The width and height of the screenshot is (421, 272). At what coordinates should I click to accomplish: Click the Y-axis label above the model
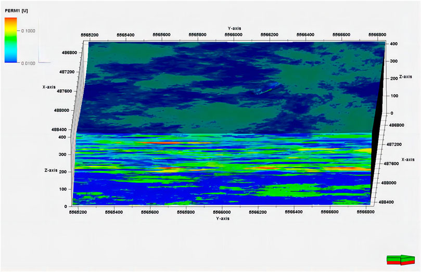pyautogui.click(x=234, y=28)
